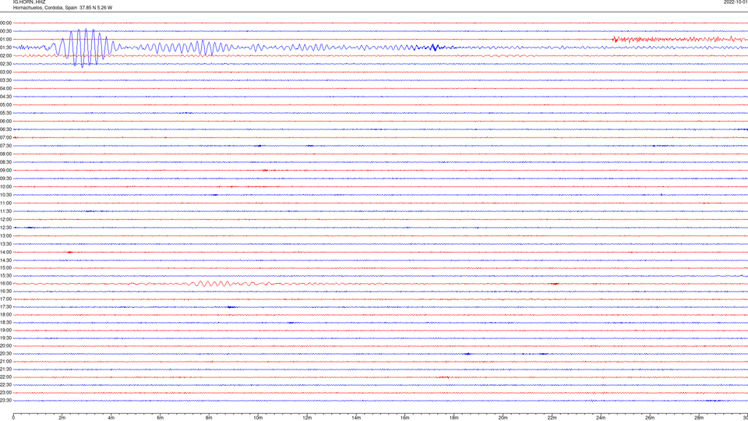Select the 26m axis tick label
This screenshot has height=421, width=748.
[x=650, y=418]
